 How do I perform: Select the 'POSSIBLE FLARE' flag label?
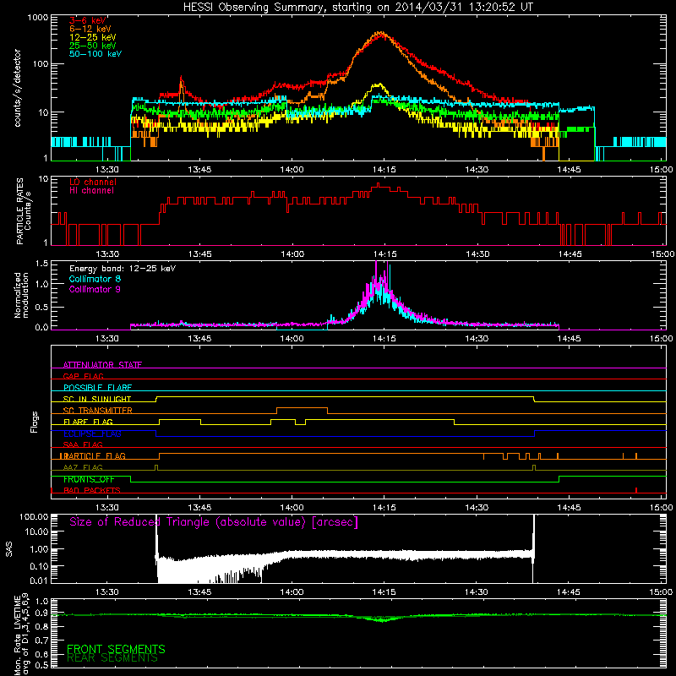pos(97,388)
